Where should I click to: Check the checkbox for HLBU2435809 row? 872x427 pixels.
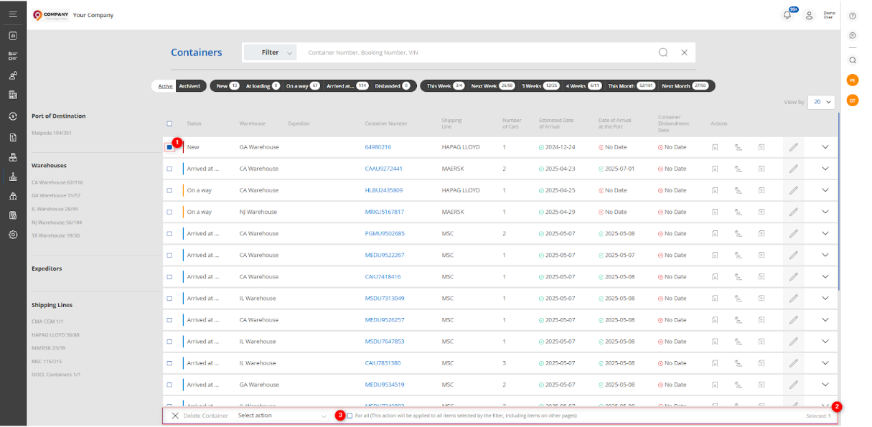(169, 190)
